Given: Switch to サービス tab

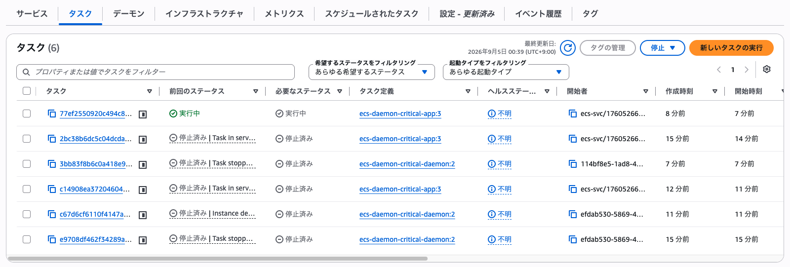Looking at the screenshot, I should click(32, 14).
